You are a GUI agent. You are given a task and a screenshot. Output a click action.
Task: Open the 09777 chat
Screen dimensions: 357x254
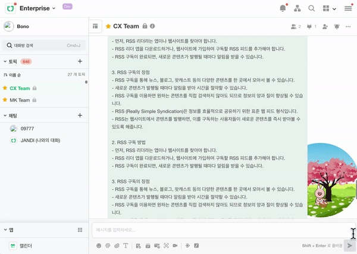coord(27,128)
